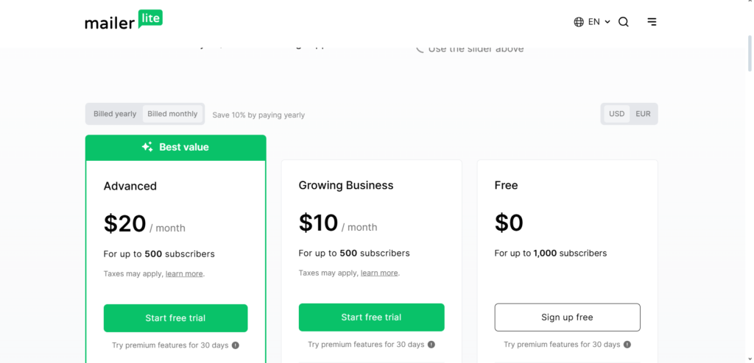
Task: Start free trial for Advanced plan
Action: point(175,318)
